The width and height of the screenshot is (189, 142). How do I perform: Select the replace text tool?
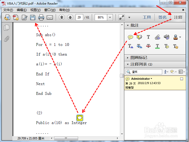[139, 46]
